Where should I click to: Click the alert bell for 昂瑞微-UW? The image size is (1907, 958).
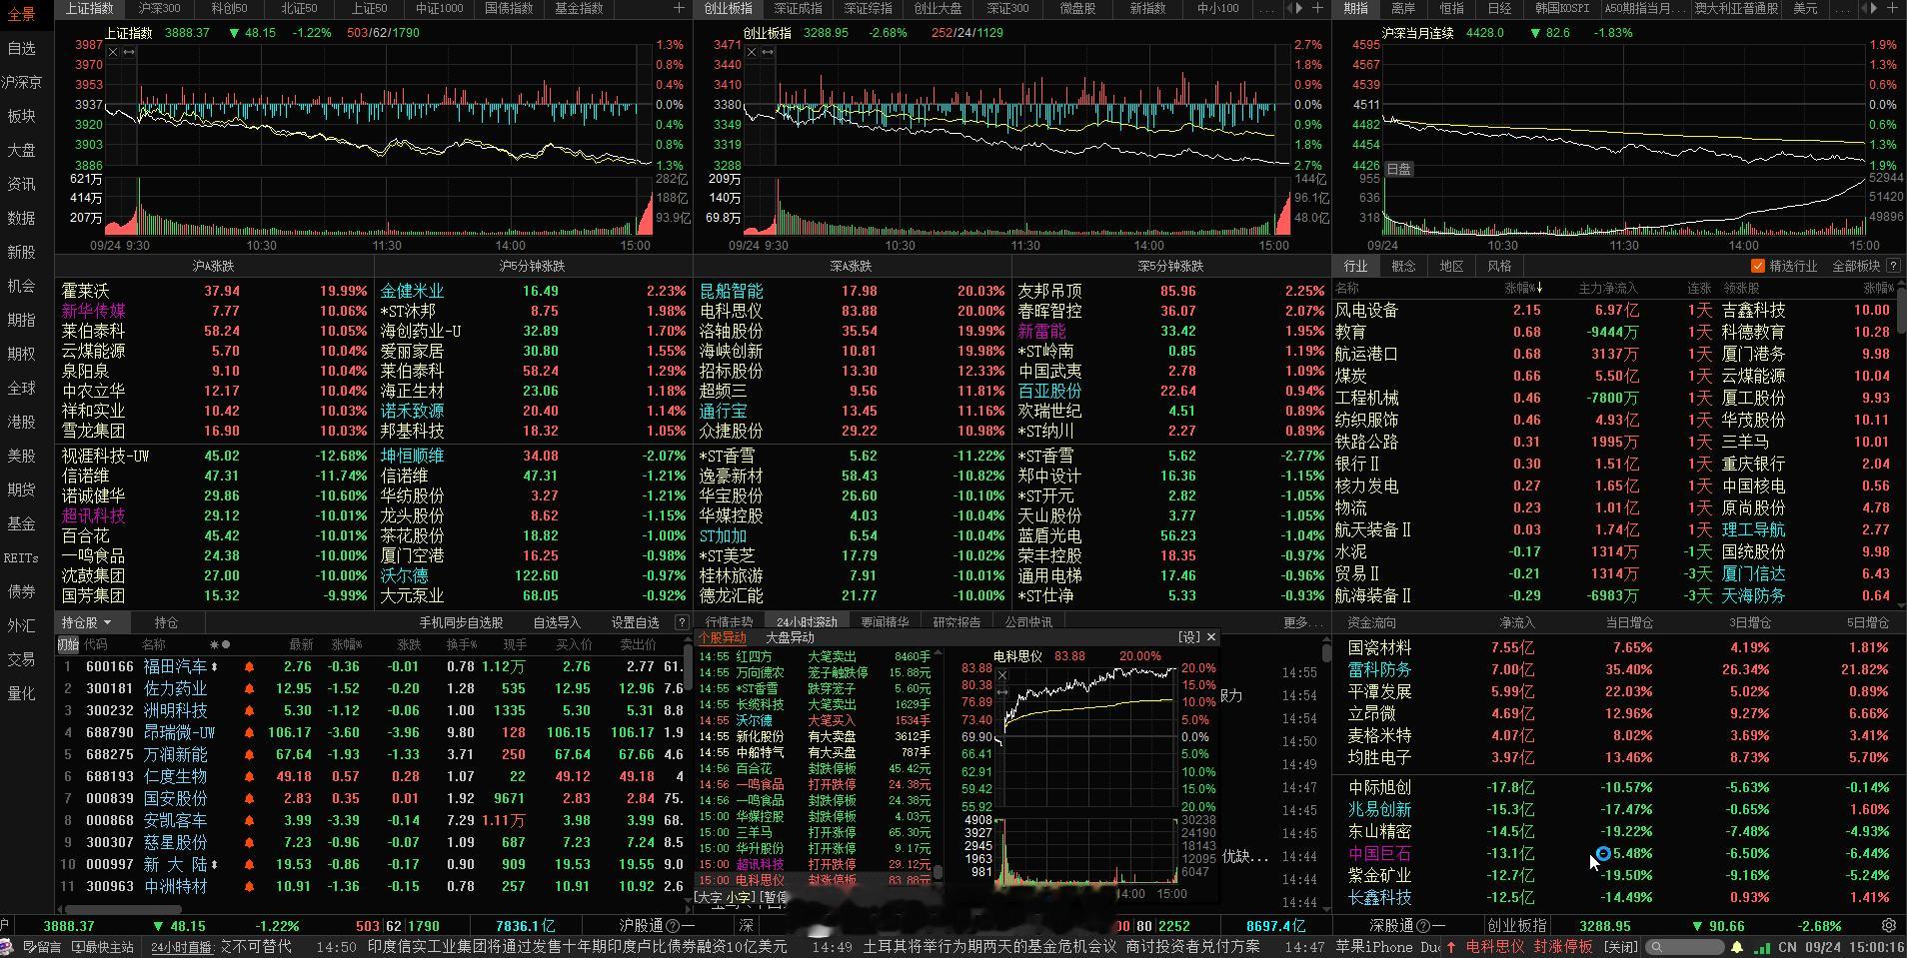248,732
